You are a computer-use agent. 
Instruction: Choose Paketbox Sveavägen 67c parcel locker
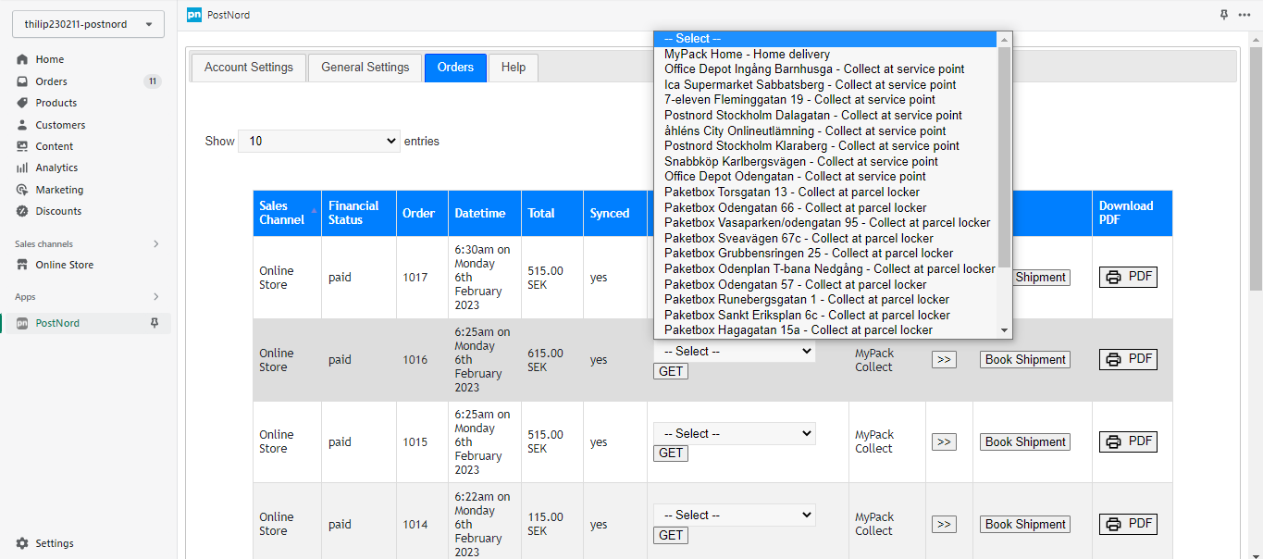(825, 239)
